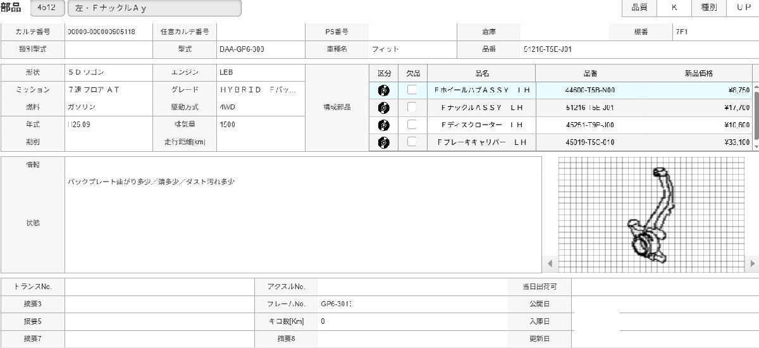Click the disc icon for Fブレーキキャリパー row
This screenshot has width=759, height=348.
pyautogui.click(x=383, y=142)
